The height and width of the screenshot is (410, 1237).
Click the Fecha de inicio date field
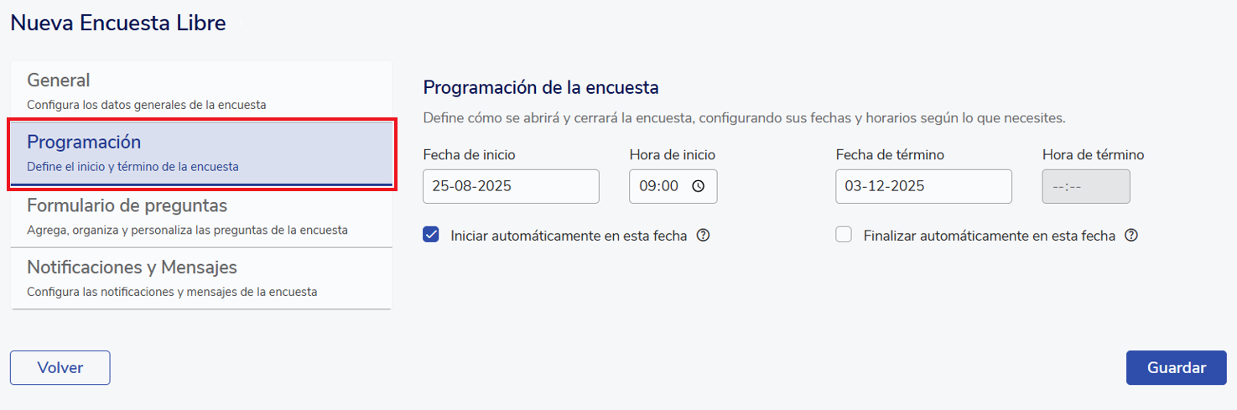click(x=511, y=186)
